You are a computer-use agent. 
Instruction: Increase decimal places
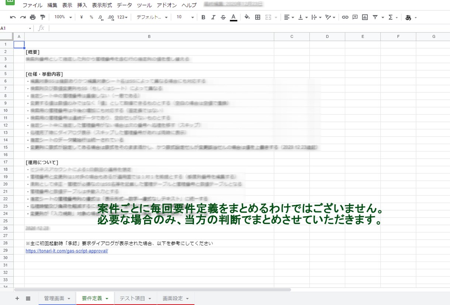pos(111,17)
